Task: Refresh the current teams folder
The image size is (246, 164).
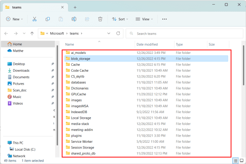Action: (118, 33)
